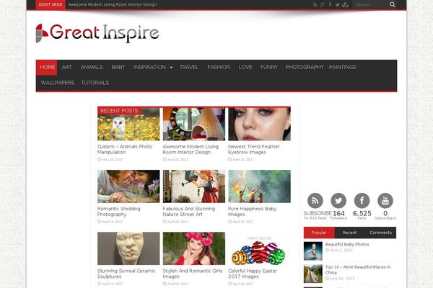Screen dimensions: 433x288
Task: Open the RSS feed icon in top bar
Action: pyautogui.click(x=315, y=4)
